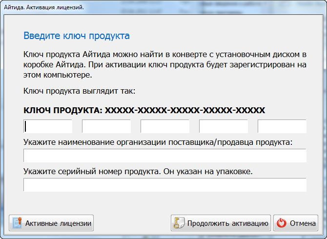
Task: Select the fourth product key segment field
Action: click(x=224, y=126)
